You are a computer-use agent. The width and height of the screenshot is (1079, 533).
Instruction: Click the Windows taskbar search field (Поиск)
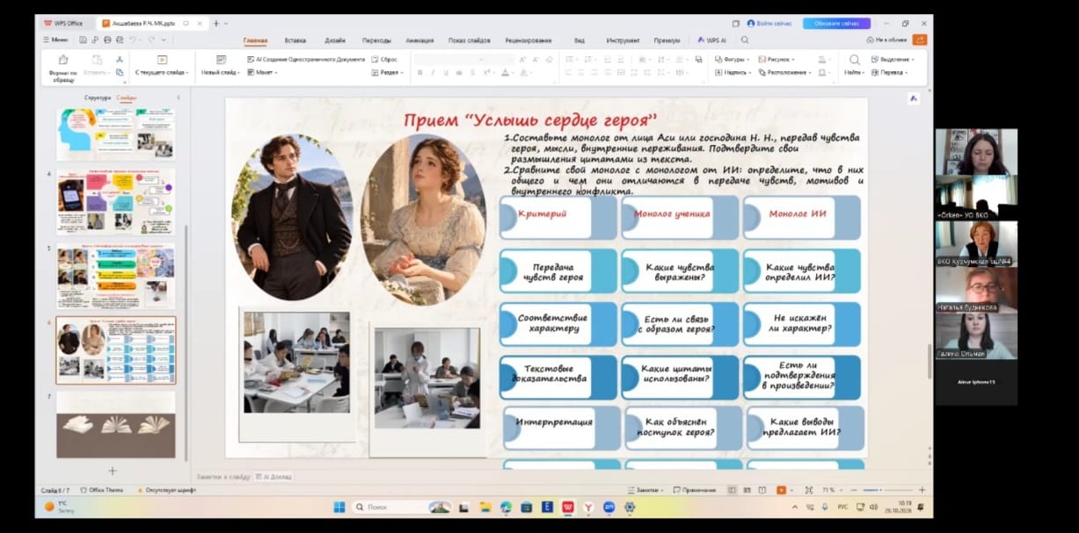coord(403,507)
